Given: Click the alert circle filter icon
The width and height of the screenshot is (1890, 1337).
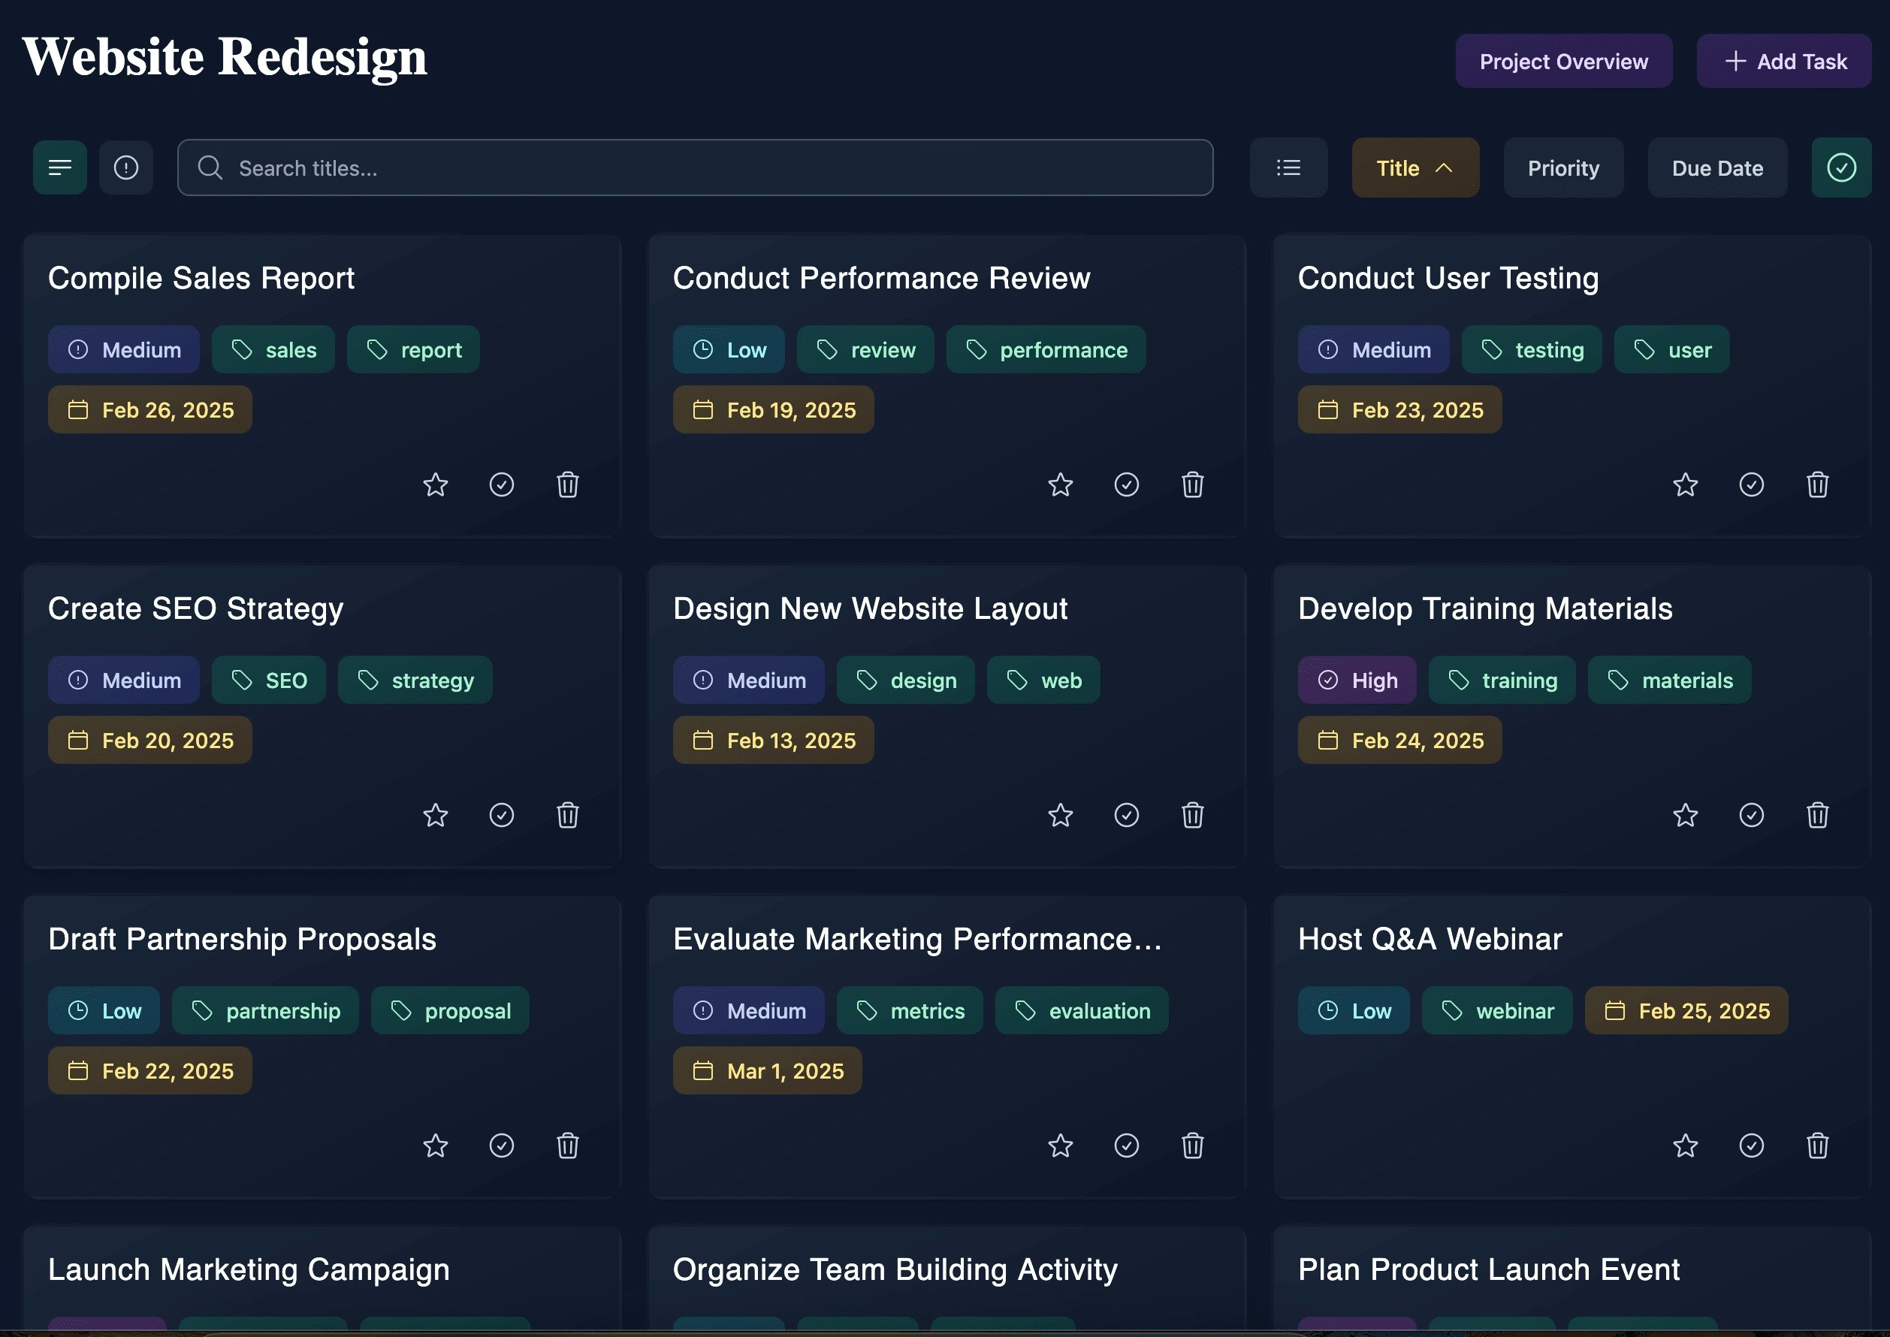Looking at the screenshot, I should [x=126, y=168].
